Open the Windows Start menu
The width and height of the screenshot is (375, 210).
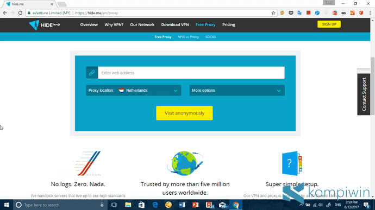(7, 205)
